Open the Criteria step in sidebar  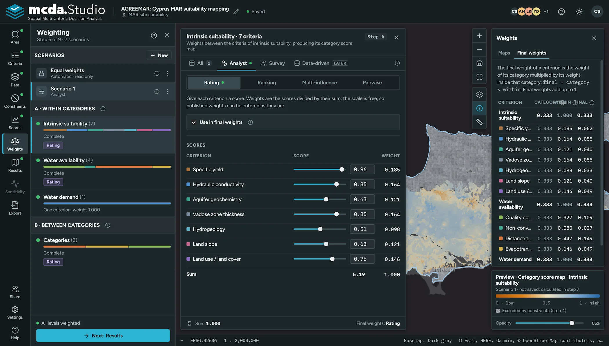[x=15, y=58]
